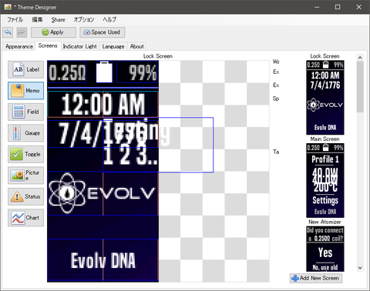Viewport: 370px width, 291px height.
Task: Switch to the Indicator Light tab
Action: pos(80,46)
